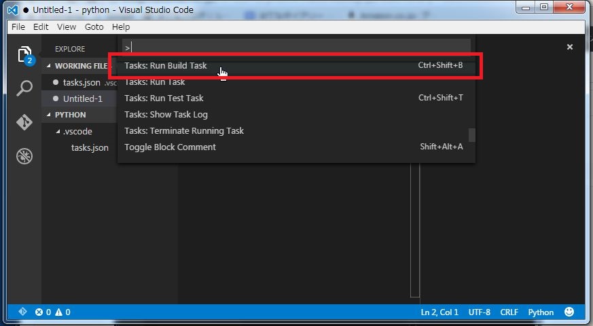Close the editor with the X icon

click(x=570, y=47)
